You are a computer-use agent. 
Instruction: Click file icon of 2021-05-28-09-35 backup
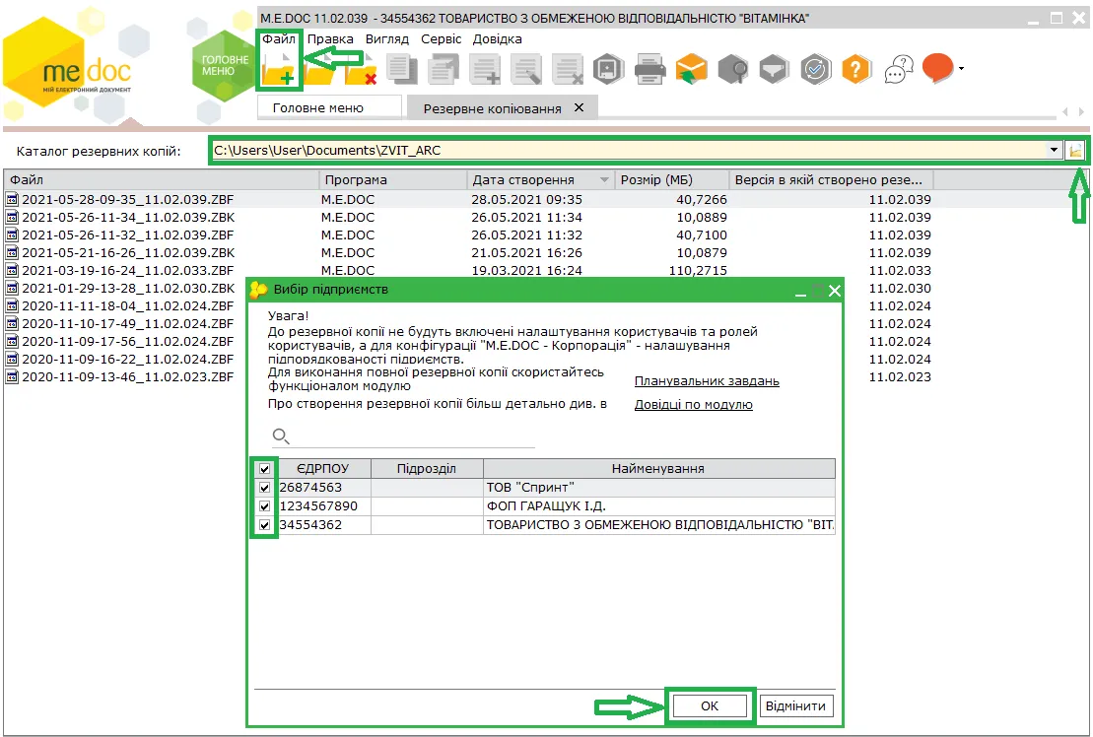pyautogui.click(x=12, y=199)
